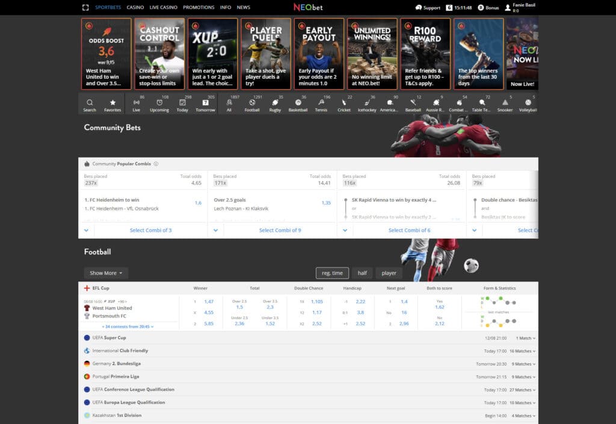616x424 pixels.
Task: Open the PROMOTIONS menu
Action: (199, 7)
